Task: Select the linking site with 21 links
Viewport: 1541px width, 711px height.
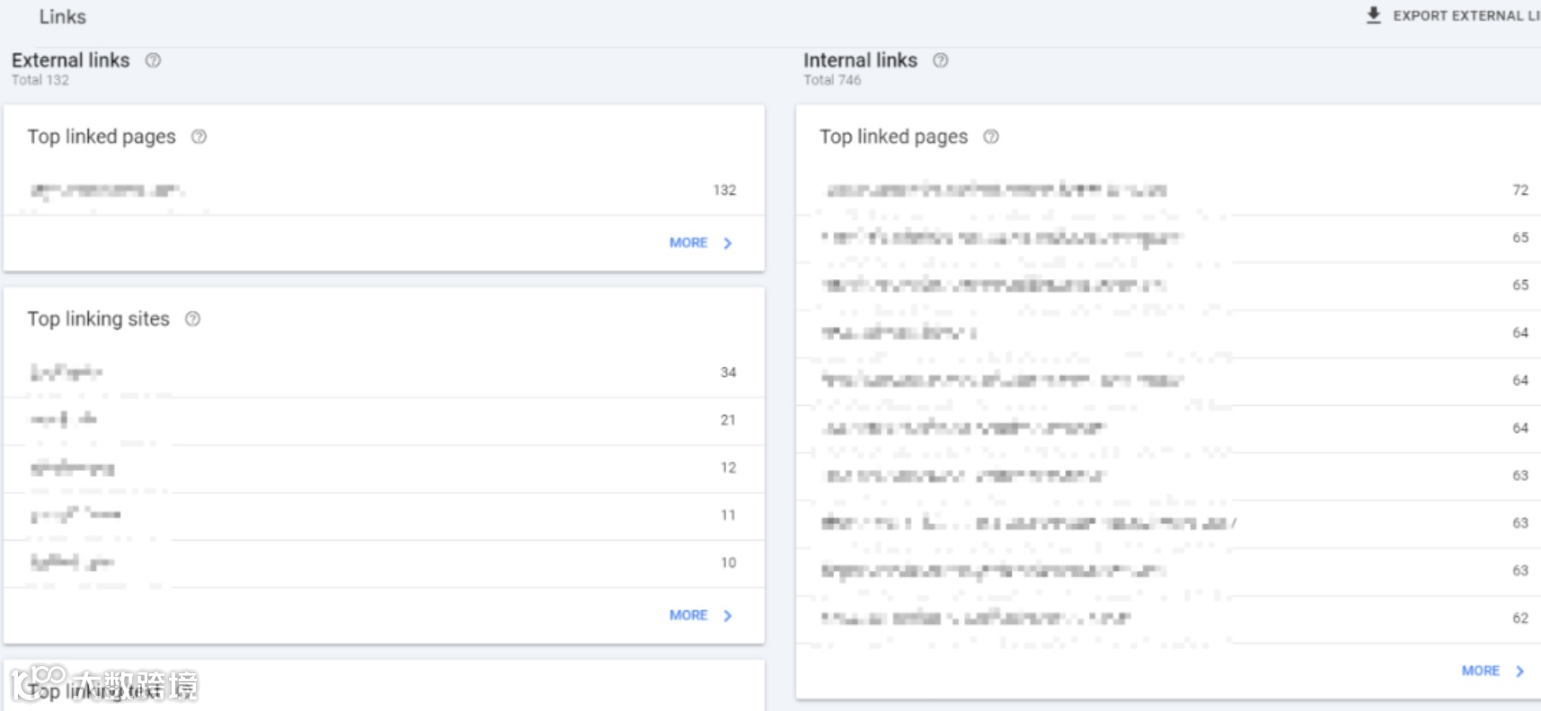Action: [63, 419]
